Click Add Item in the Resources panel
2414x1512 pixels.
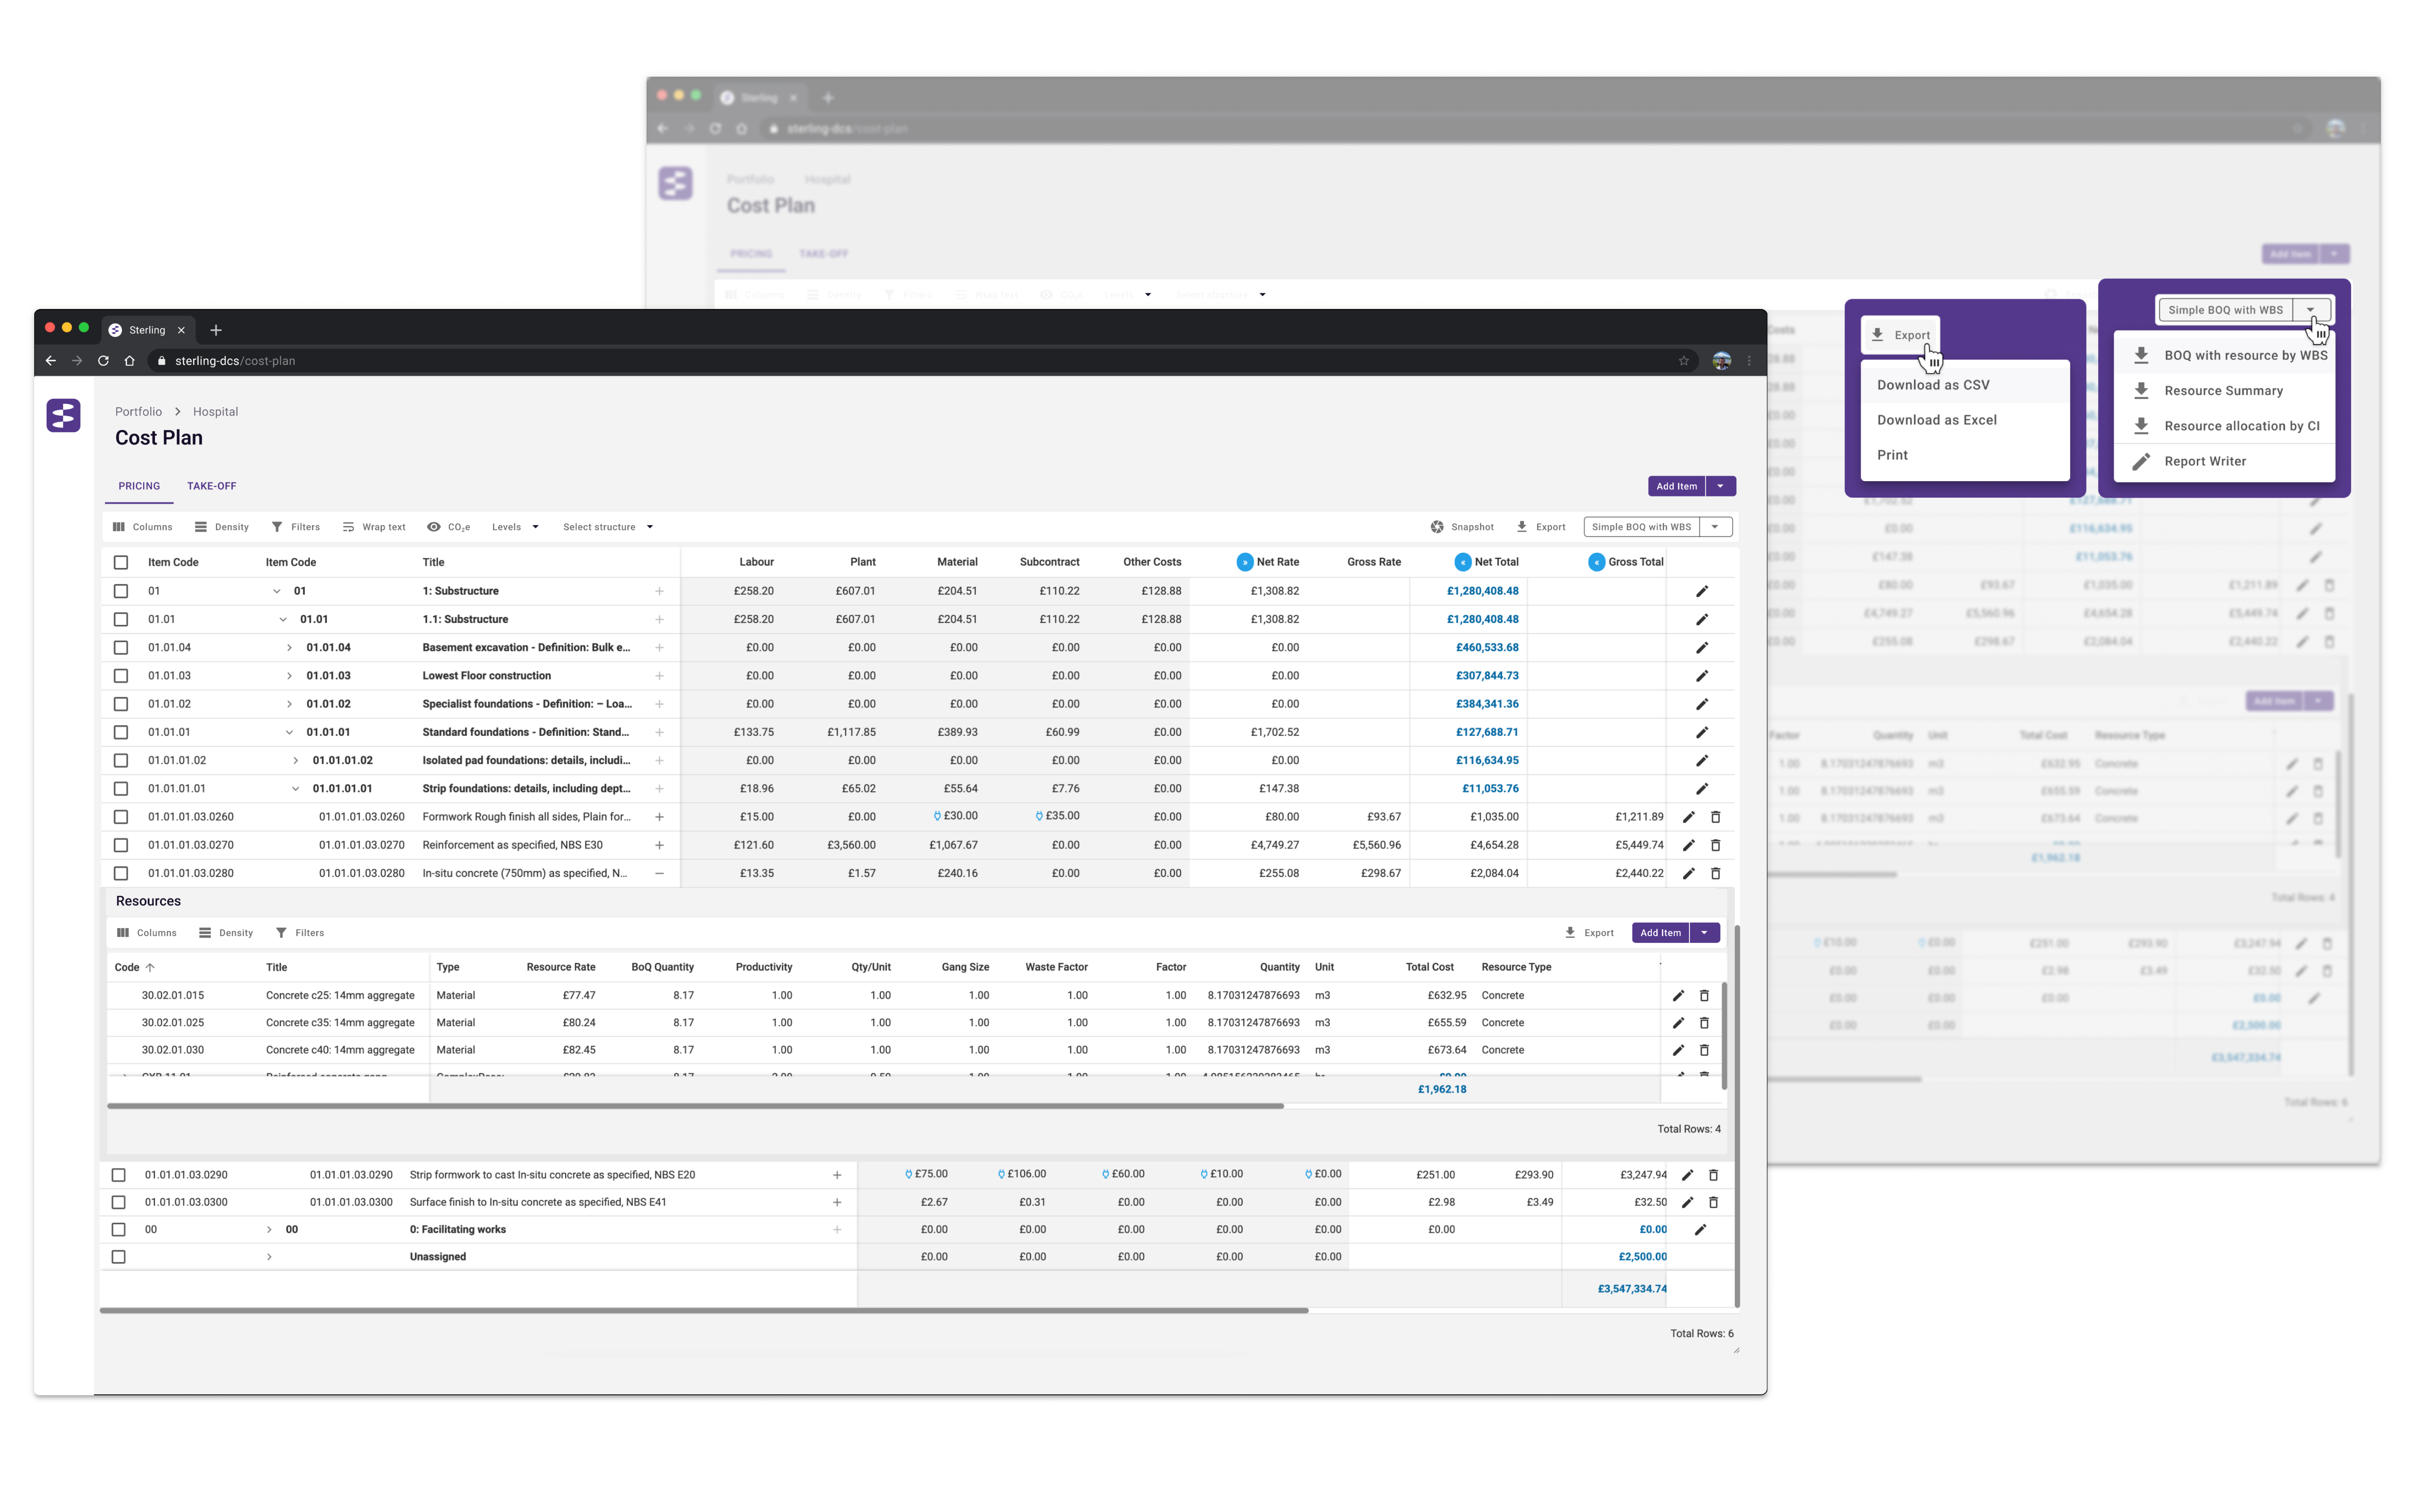(1661, 933)
